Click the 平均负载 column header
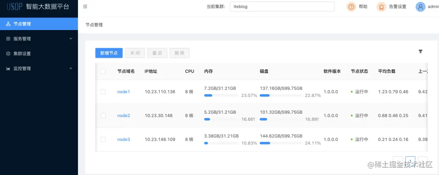The width and height of the screenshot is (439, 175). coord(387,71)
